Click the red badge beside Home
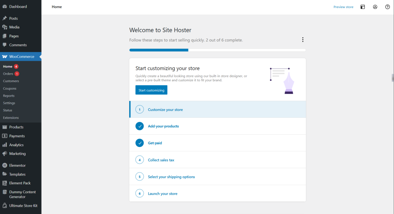 point(16,66)
